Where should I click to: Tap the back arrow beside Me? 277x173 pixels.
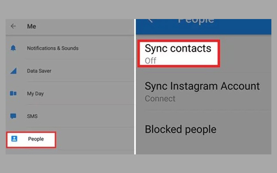pyautogui.click(x=13, y=26)
